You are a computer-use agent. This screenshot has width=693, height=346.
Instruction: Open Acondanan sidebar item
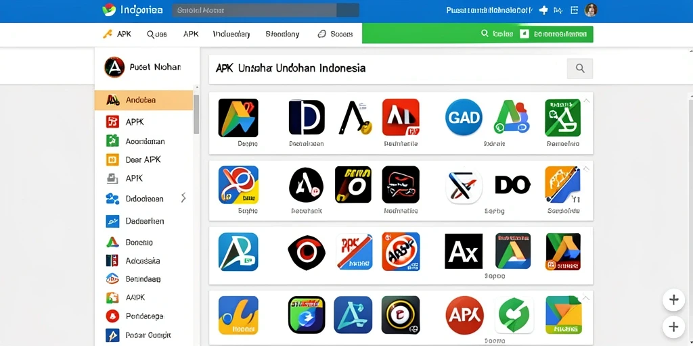coord(143,141)
